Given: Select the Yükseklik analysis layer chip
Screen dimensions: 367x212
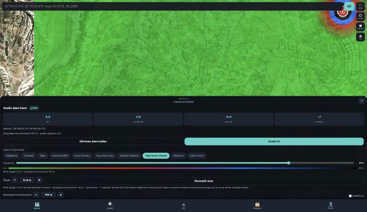Looking at the screenshot, I should 29,156.
